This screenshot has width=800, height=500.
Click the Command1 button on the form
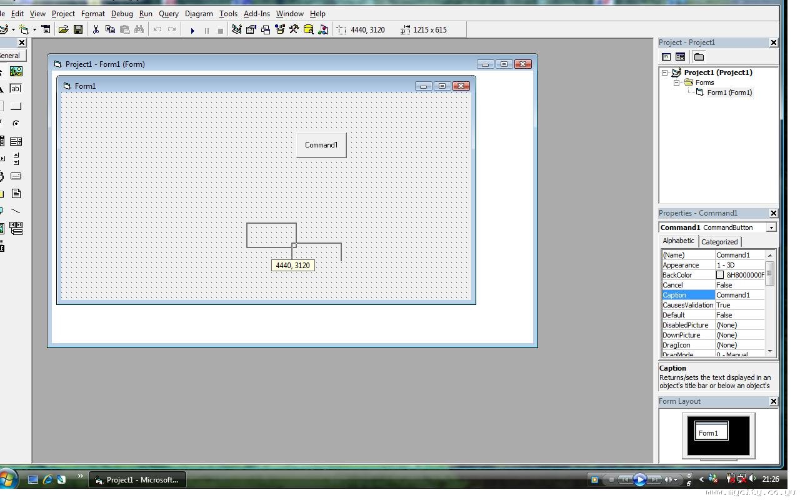pos(321,145)
